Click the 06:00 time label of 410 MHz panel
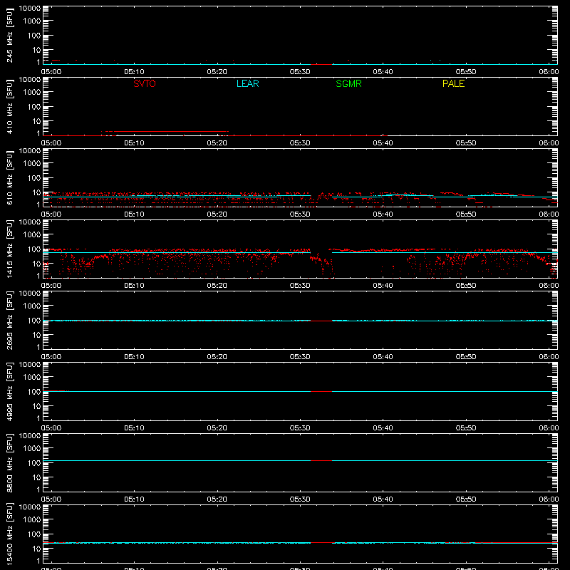Viewport: 570px width, 570px height. [x=549, y=143]
